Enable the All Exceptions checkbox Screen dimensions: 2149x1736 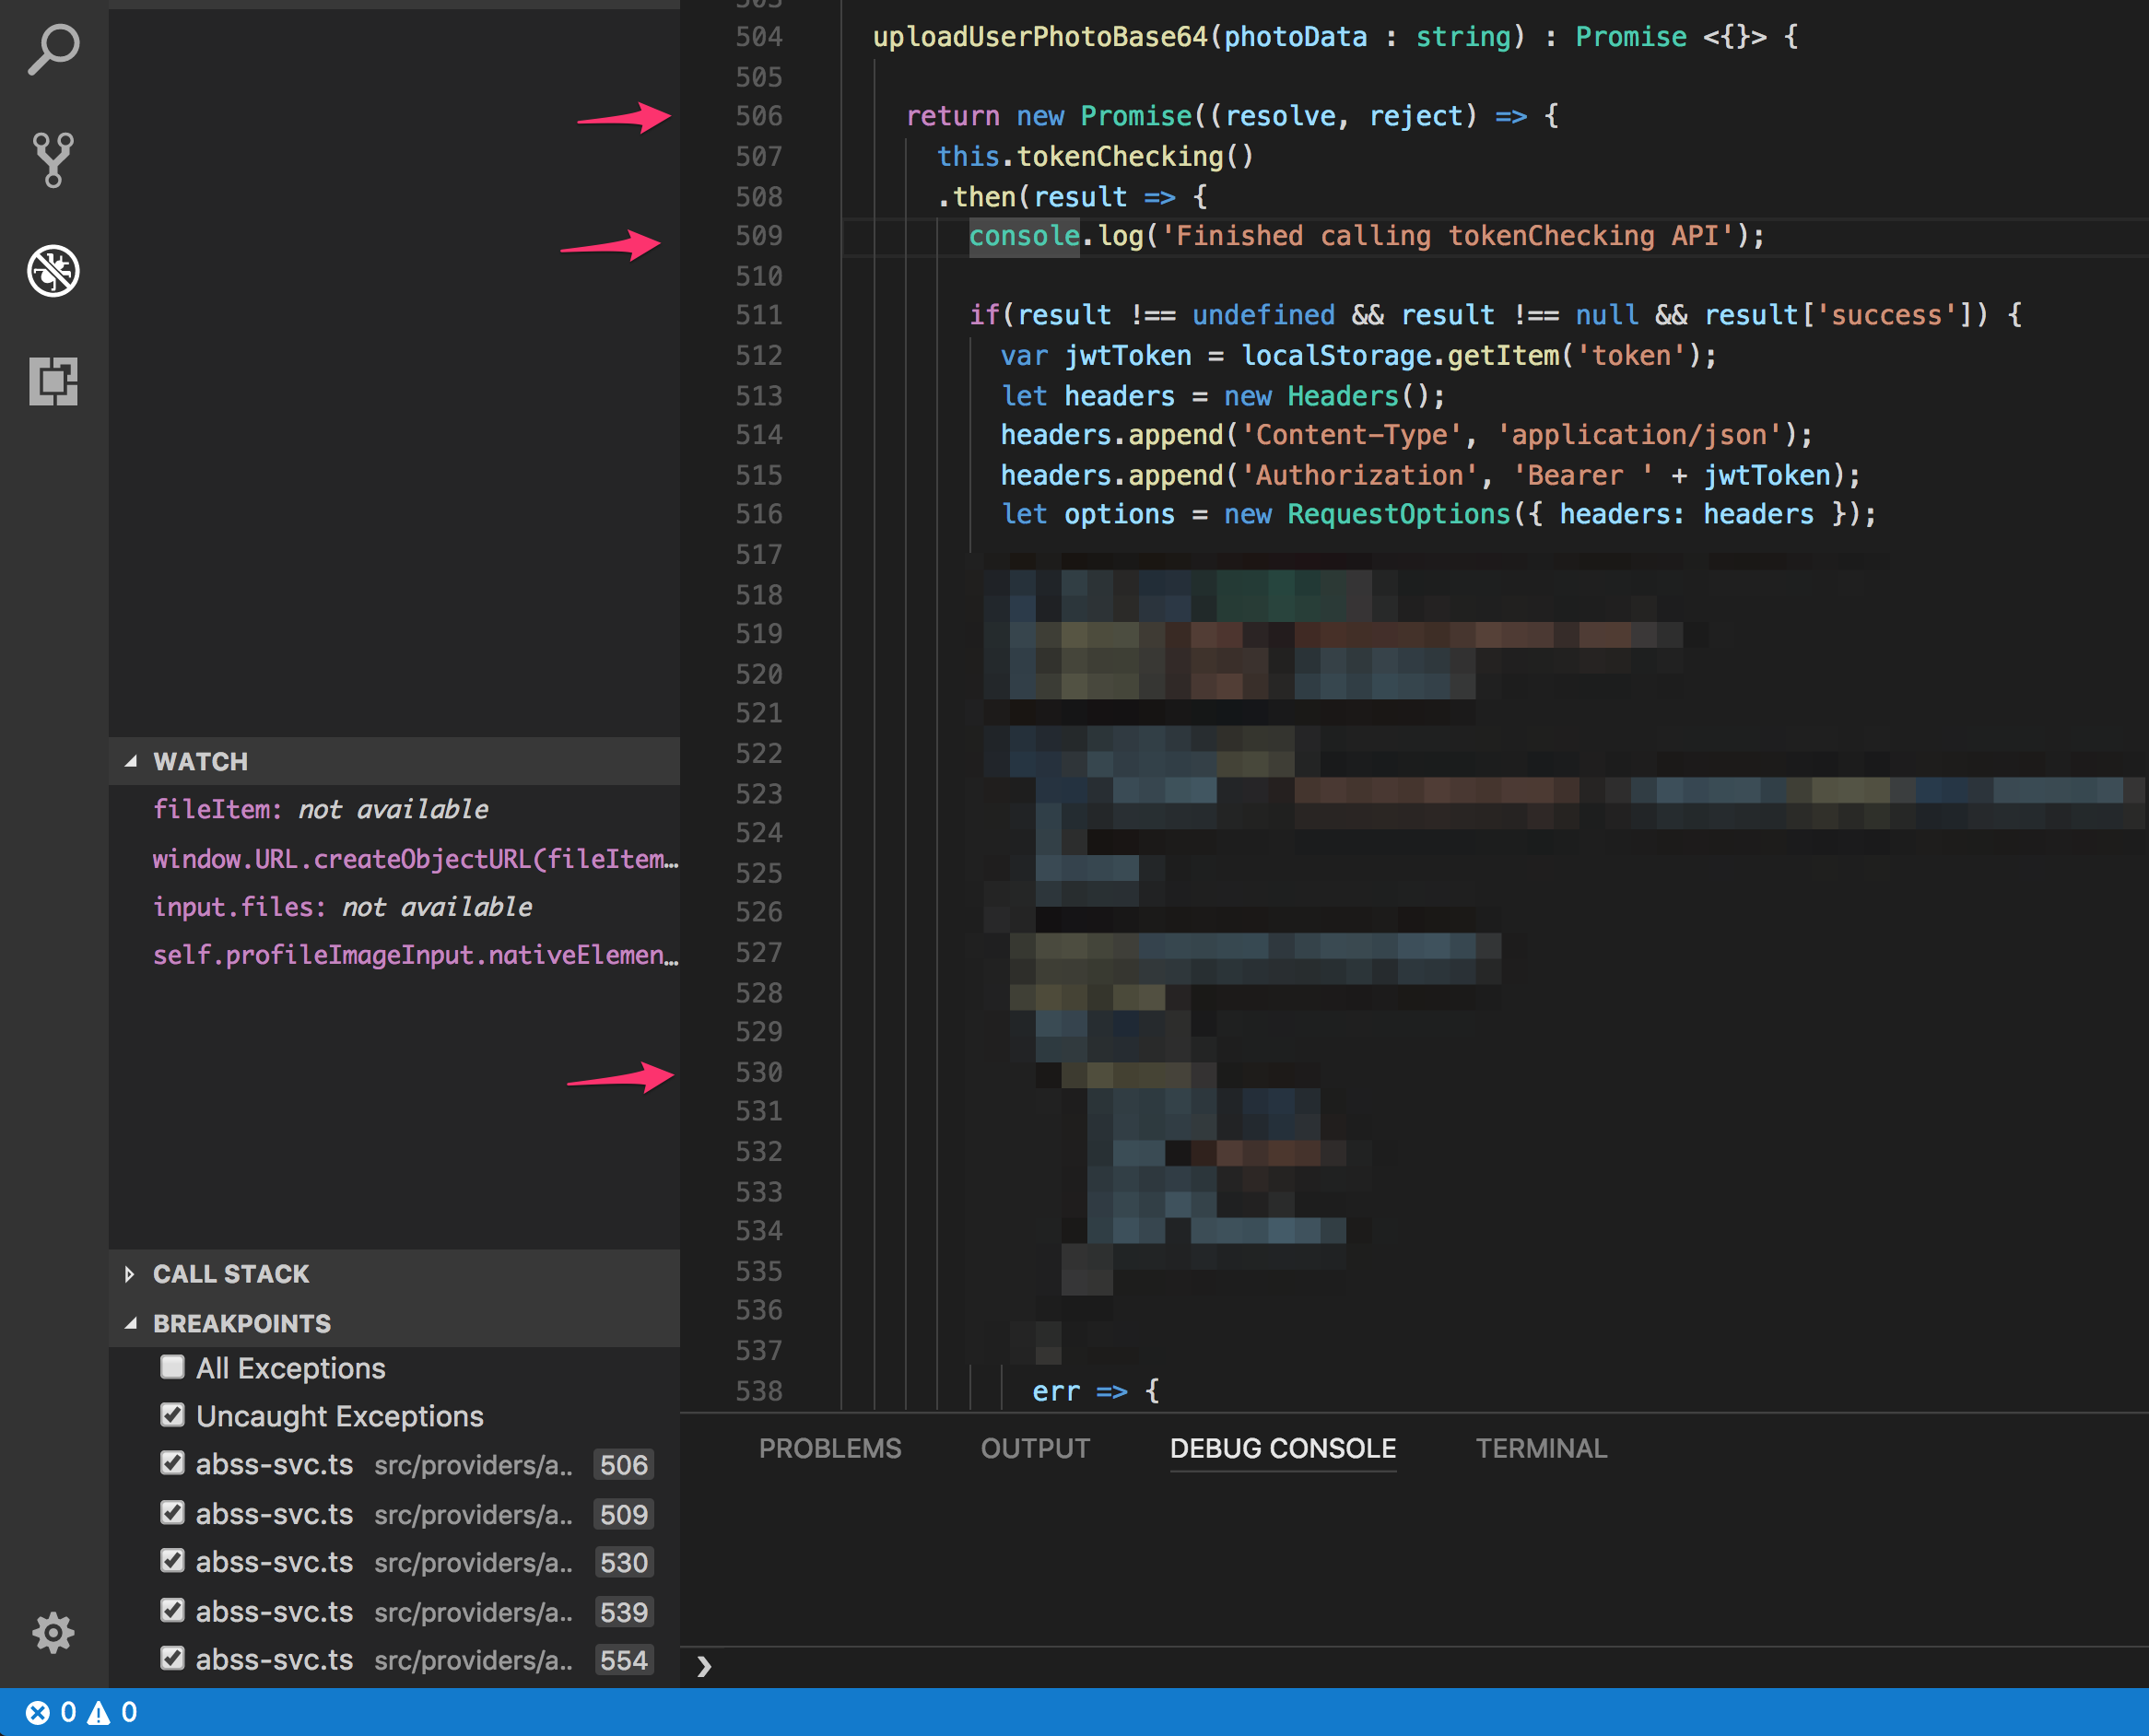[x=172, y=1366]
